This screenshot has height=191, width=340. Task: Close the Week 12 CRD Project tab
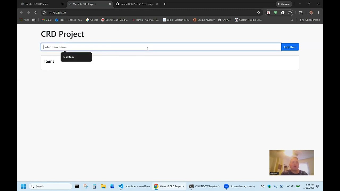[x=110, y=4]
